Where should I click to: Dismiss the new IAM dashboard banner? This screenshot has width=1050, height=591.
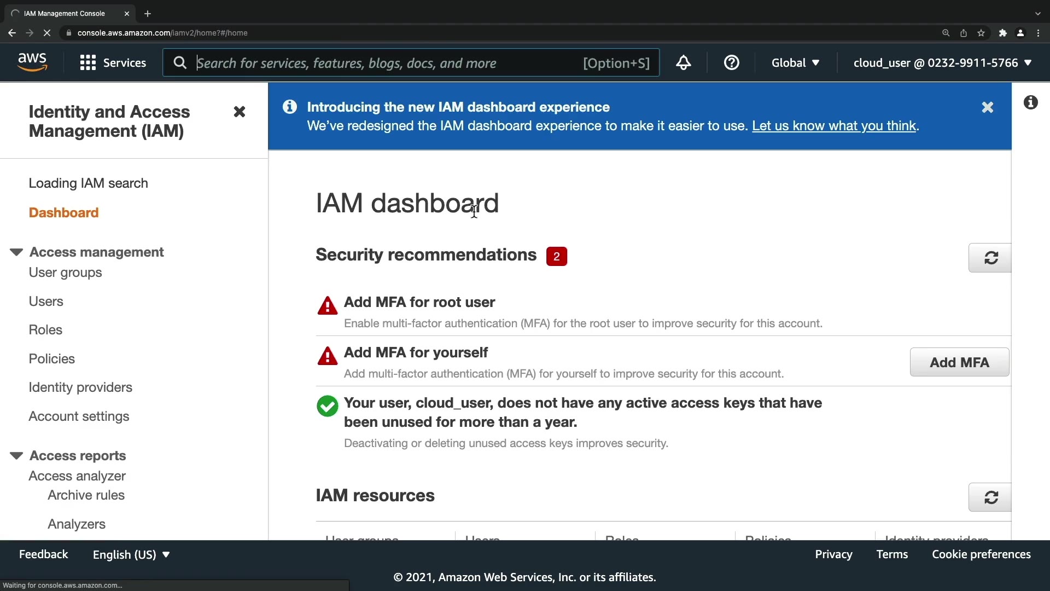click(987, 107)
